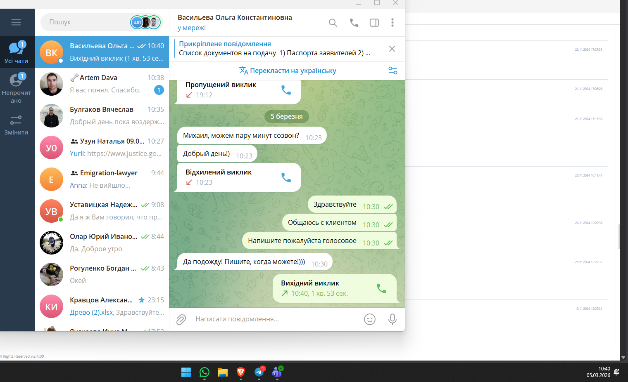Open the stories avatars next to search
628x382 pixels.
[x=145, y=22]
